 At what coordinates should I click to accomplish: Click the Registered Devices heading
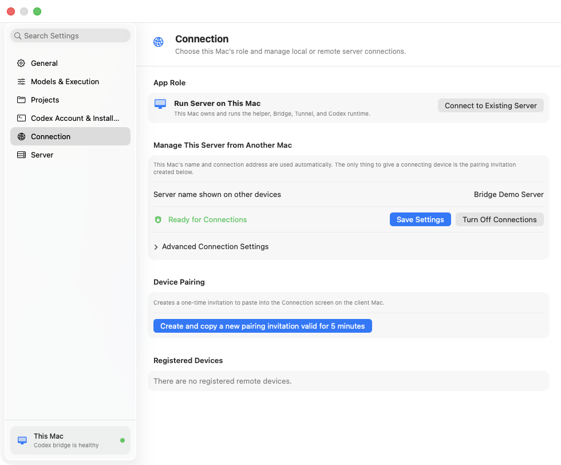[x=188, y=360]
